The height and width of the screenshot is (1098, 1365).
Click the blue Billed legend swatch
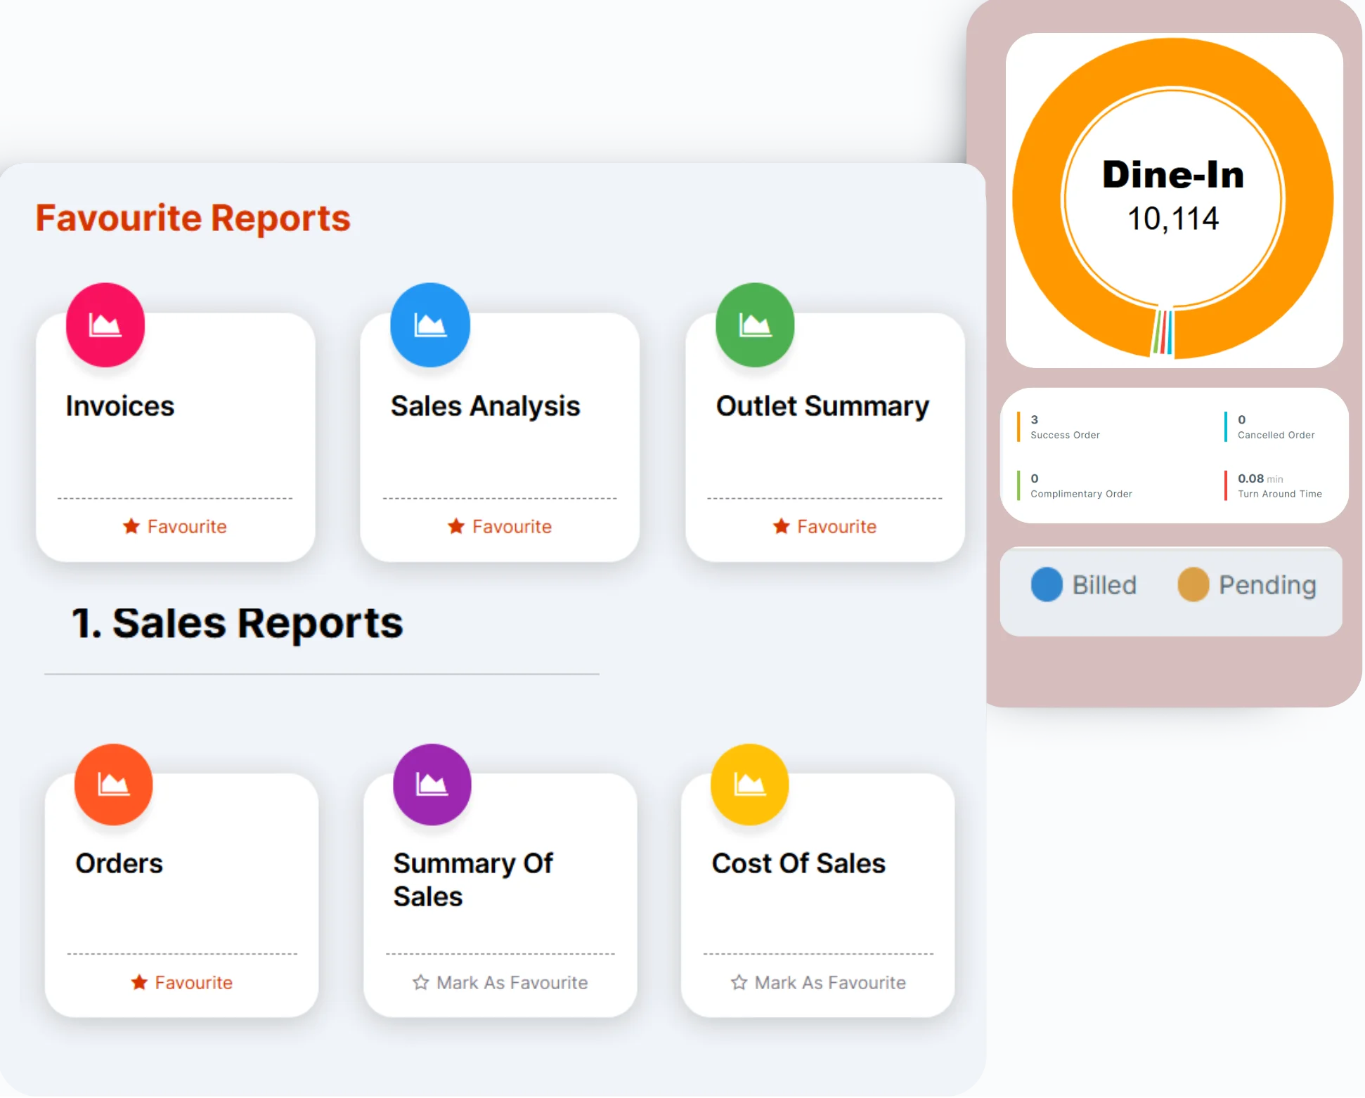click(x=1047, y=584)
